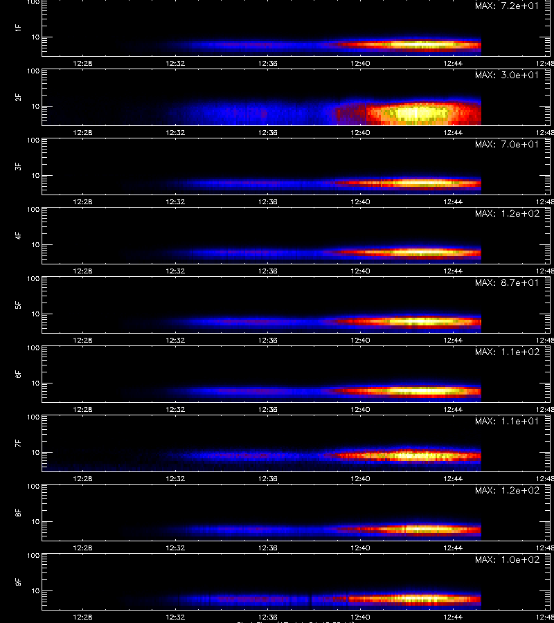Click the 12:40 time label below the 7F panel

tap(361, 478)
